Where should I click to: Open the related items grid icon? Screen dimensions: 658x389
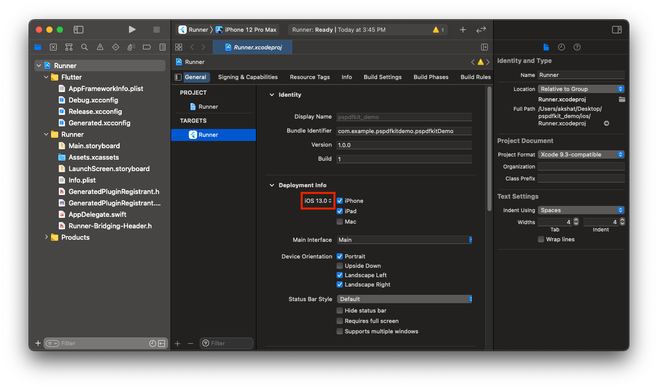click(x=179, y=47)
